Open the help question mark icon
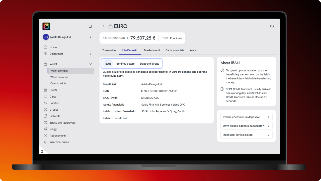 [x=272, y=26]
